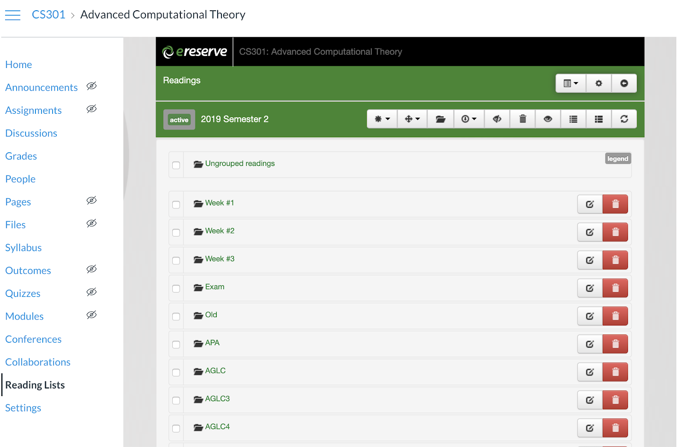
Task: Open the Week #3 folder
Action: (219, 259)
